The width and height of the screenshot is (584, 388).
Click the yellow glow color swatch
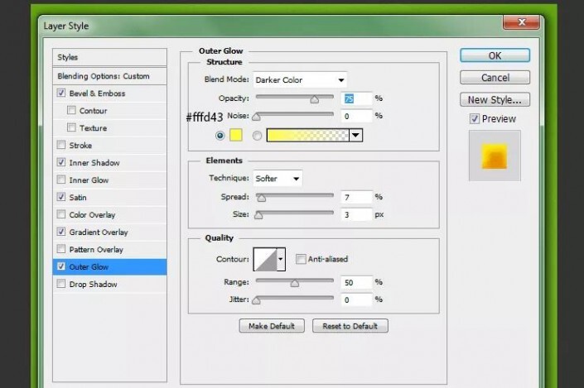pyautogui.click(x=234, y=136)
